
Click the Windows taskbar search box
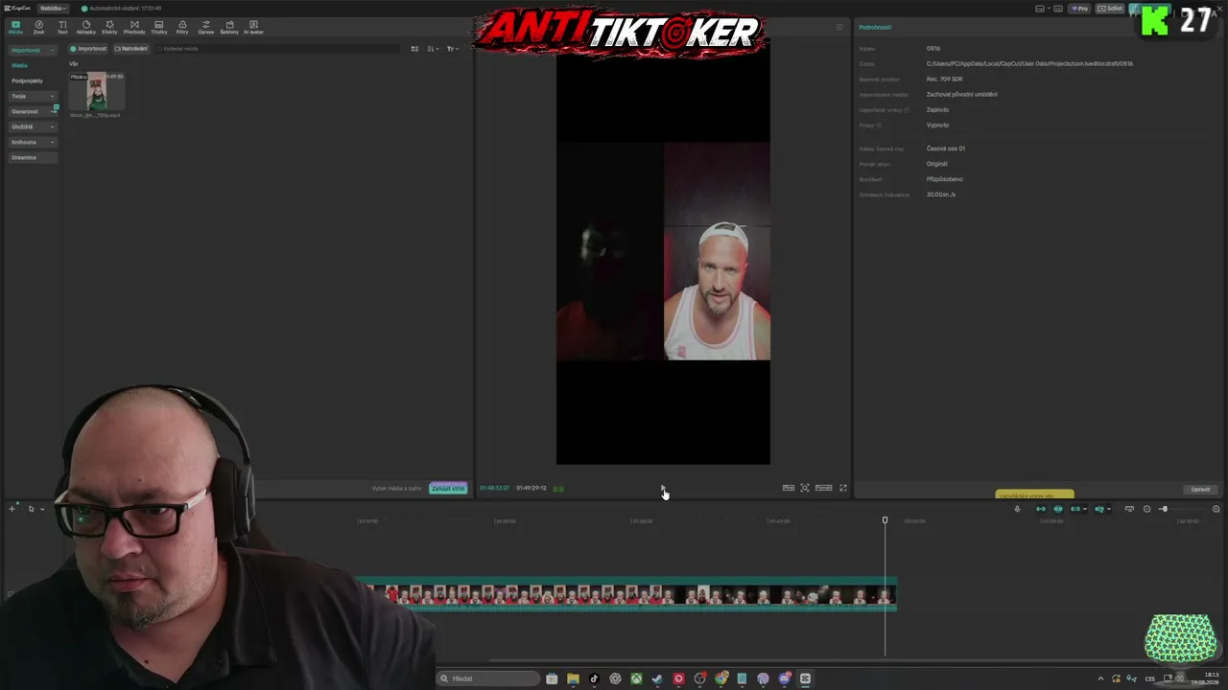(x=487, y=678)
